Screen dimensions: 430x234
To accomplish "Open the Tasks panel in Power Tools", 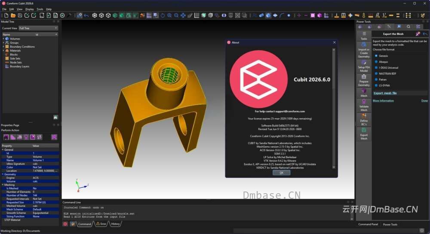I will tap(364, 36).
